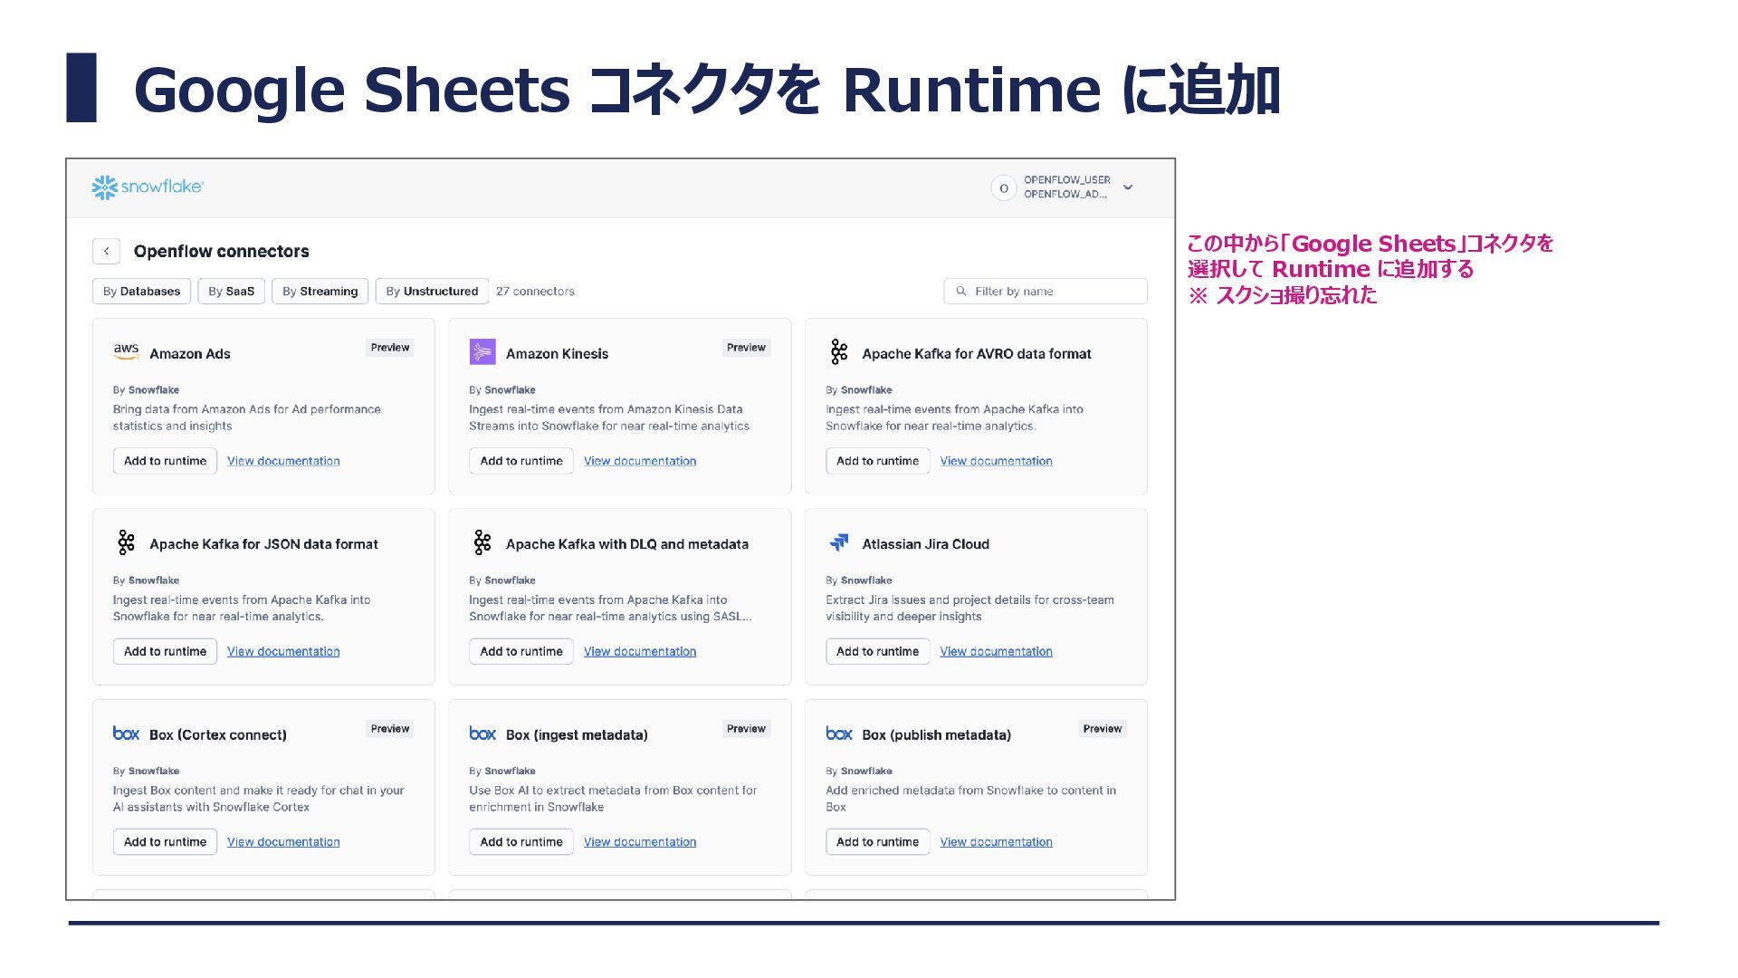Open documentation for Box publish metadata
Image resolution: width=1738 pixels, height=978 pixels.
click(996, 842)
